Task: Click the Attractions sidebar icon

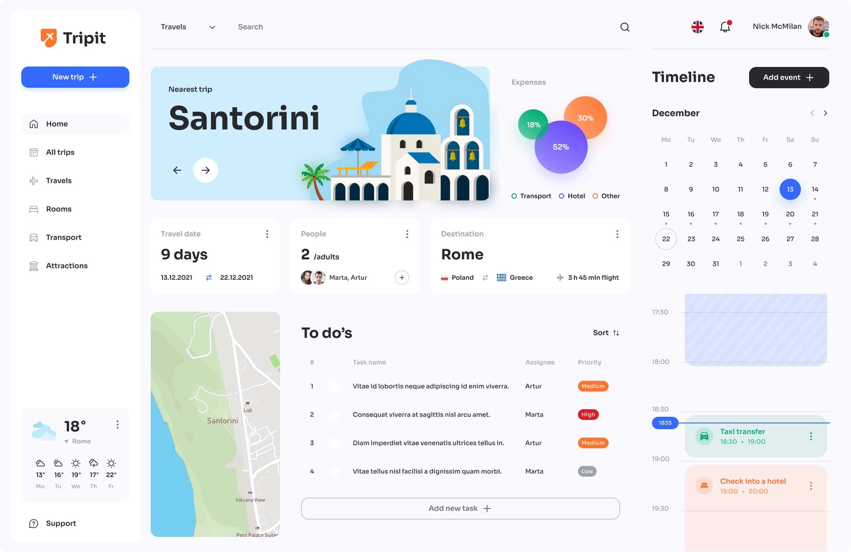Action: tap(33, 266)
